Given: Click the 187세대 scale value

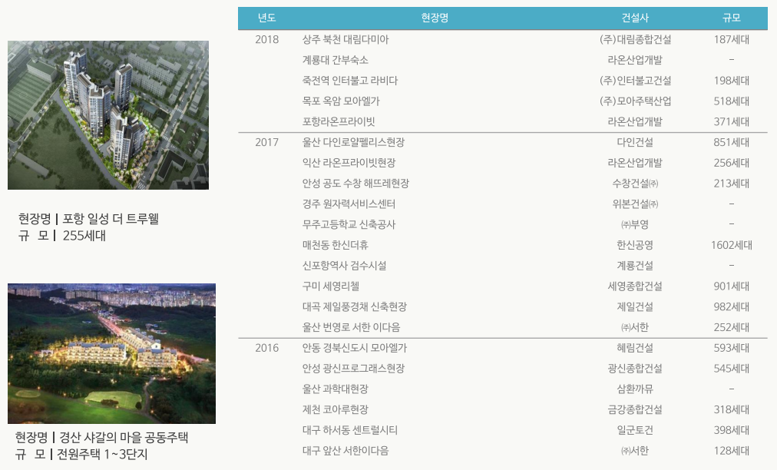Looking at the screenshot, I should (x=732, y=40).
